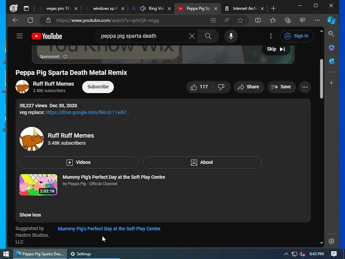Add page to favorites star

pyautogui.click(x=240, y=20)
